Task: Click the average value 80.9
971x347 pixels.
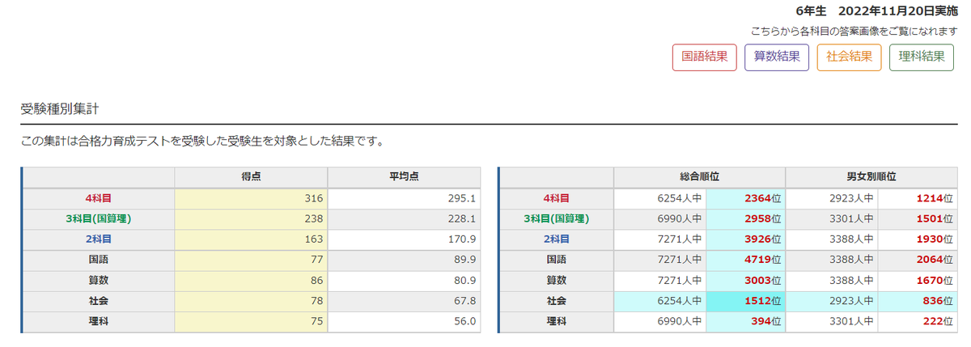Action: tap(464, 280)
